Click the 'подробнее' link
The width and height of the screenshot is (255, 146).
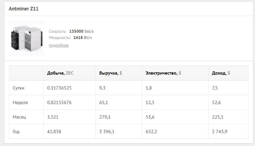(x=59, y=45)
